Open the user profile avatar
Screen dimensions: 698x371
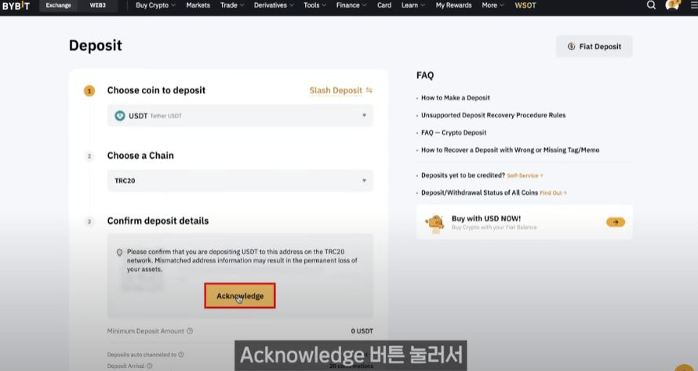tap(672, 5)
